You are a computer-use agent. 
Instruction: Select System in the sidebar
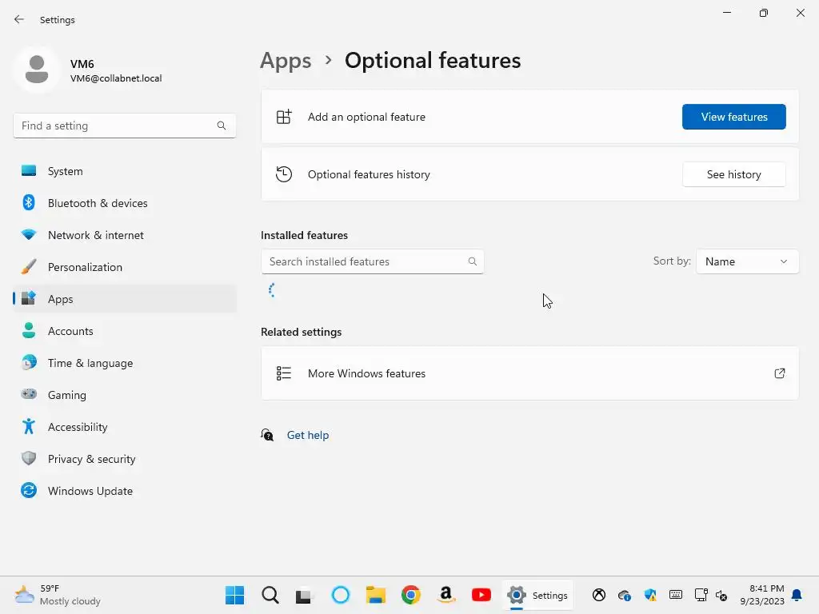[65, 171]
